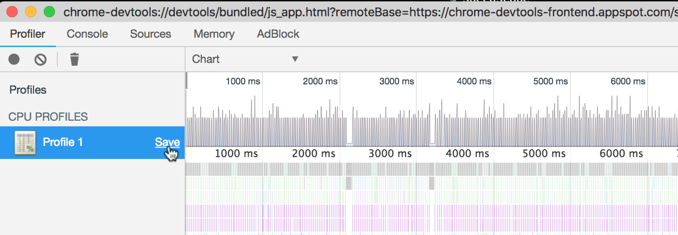
Task: Save Profile 1 via the Save link
Action: (167, 142)
